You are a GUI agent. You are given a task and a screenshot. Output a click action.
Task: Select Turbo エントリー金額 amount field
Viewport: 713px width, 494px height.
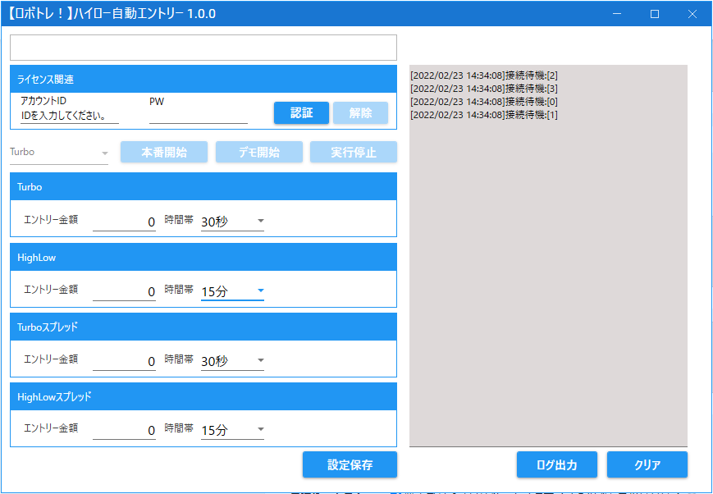(124, 222)
